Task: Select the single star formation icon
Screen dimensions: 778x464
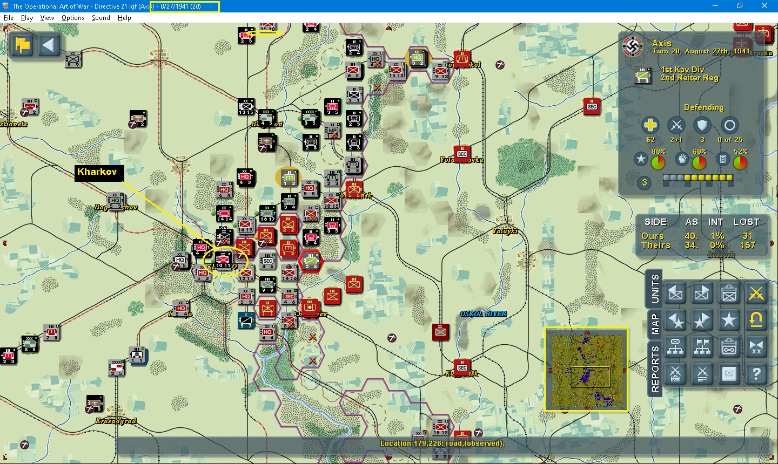Action: coord(729,319)
